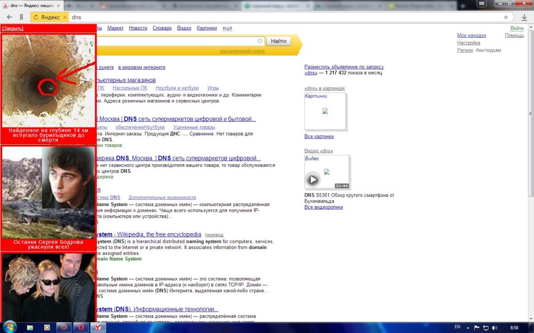
Task: Click the EN language indicator
Action: point(458,327)
